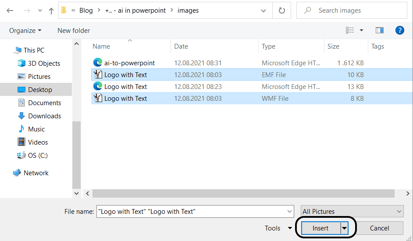Open Insert button dropdown arrow
The height and width of the screenshot is (241, 413).
click(344, 228)
